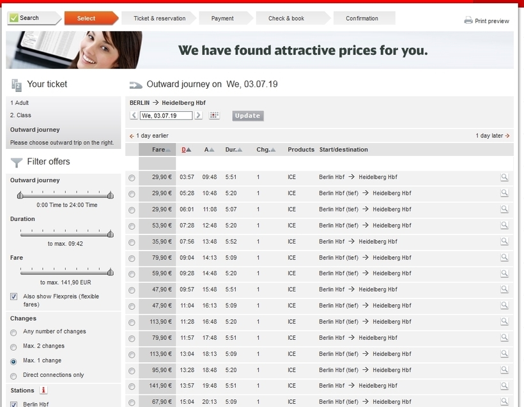This screenshot has width=524, height=407.
Task: Choose Direct connections only option
Action: point(13,376)
